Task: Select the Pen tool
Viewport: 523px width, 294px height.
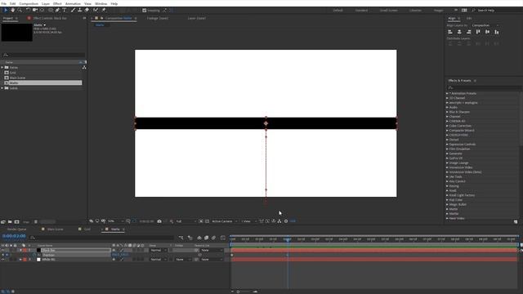Action: 57,11
